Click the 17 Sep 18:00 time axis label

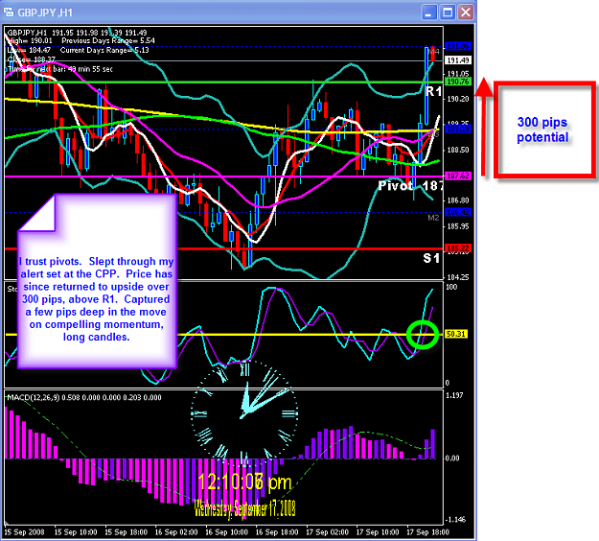point(427,531)
